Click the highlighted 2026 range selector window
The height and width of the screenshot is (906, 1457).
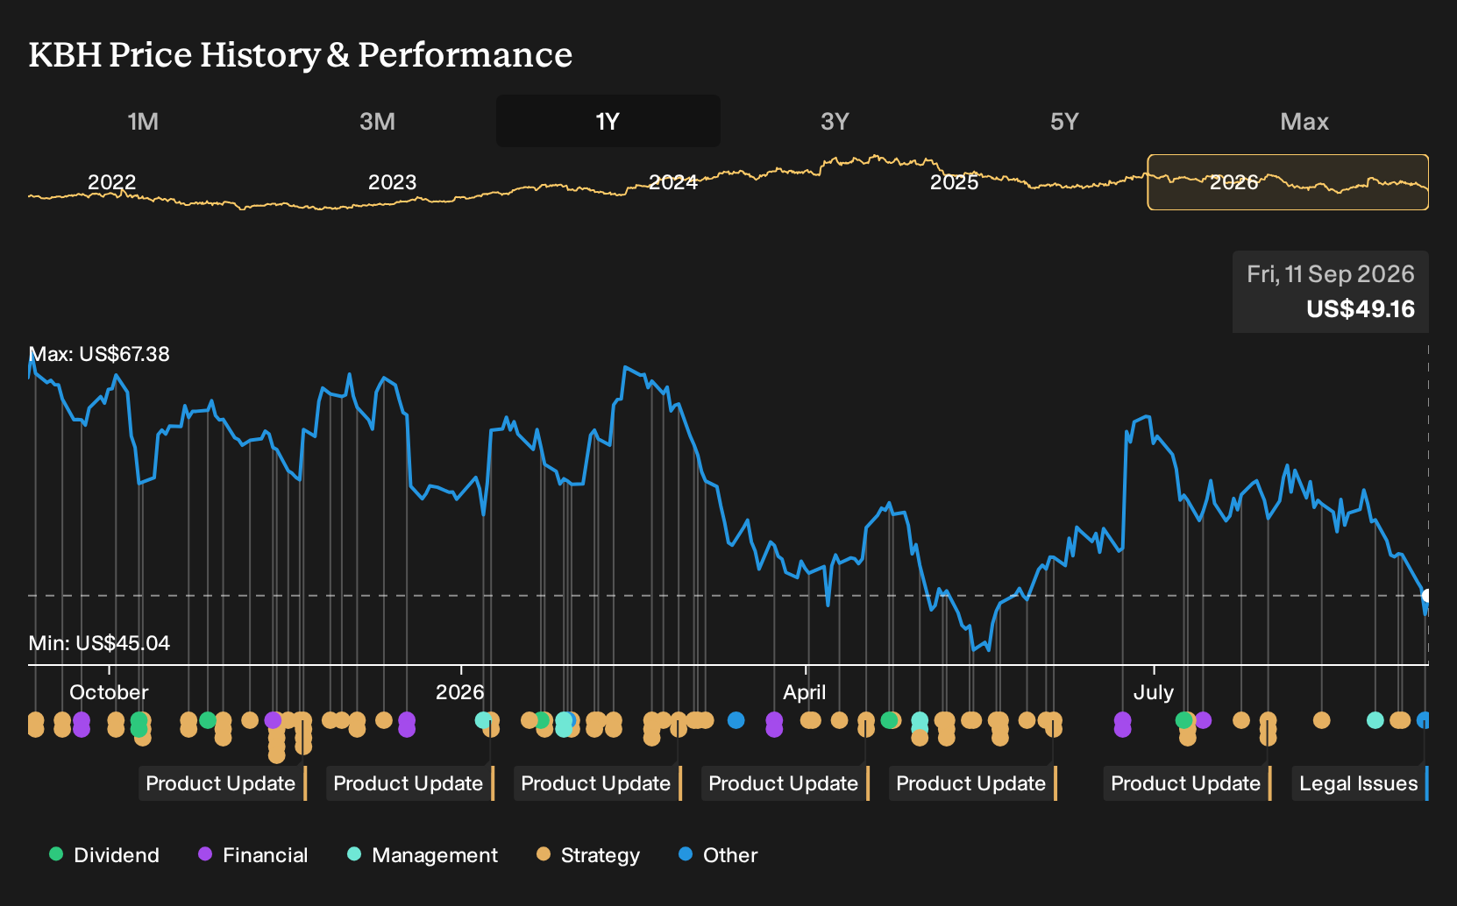click(1288, 182)
